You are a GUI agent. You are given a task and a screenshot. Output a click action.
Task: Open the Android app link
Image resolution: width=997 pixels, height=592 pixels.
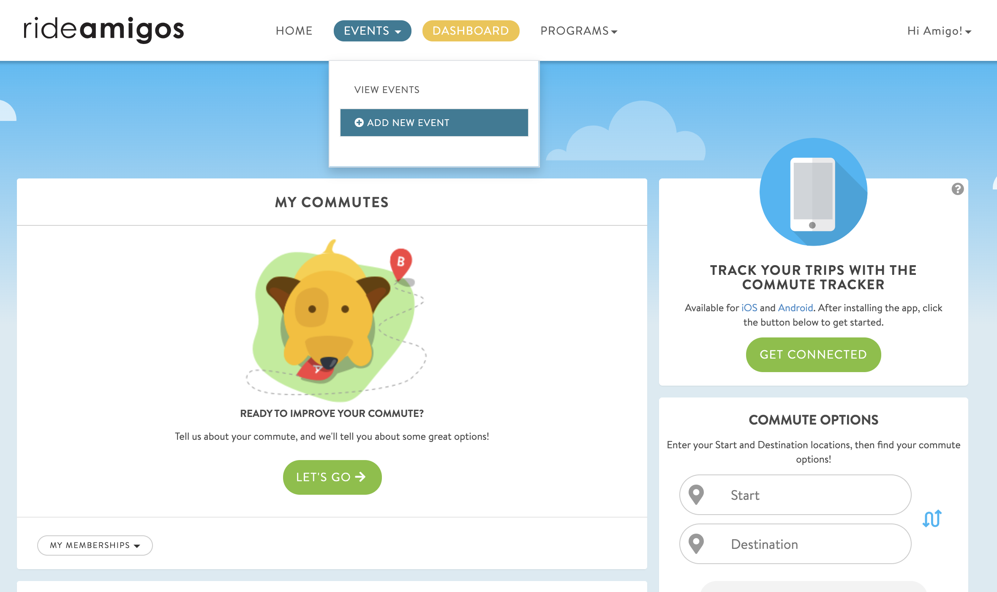click(795, 308)
